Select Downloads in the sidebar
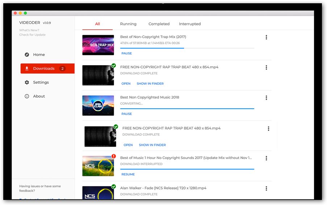Screen dimensions: 327x205 point(47,68)
